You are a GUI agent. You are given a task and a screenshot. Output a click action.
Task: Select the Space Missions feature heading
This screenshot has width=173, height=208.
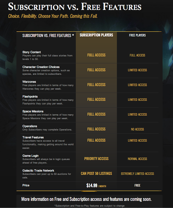tap(33, 111)
